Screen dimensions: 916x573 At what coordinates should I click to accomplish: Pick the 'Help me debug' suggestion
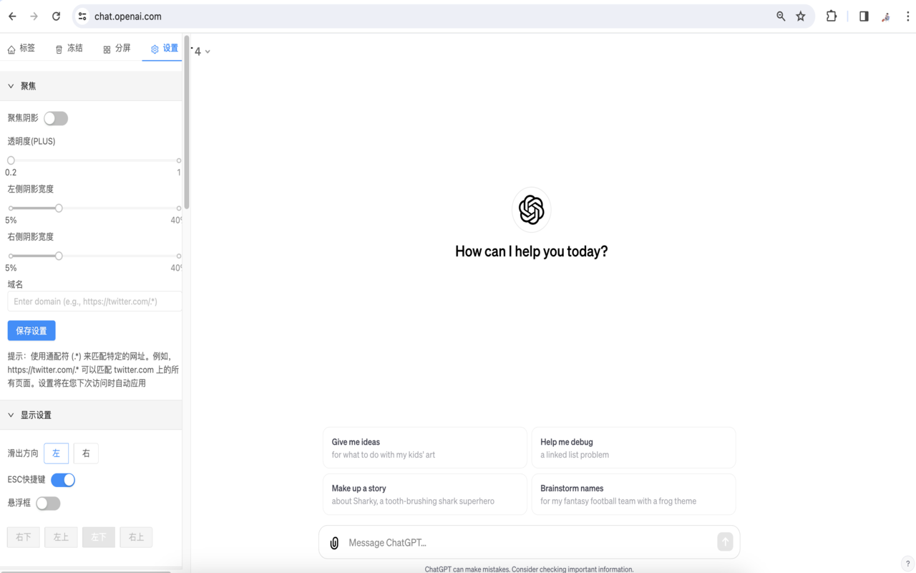[633, 448]
